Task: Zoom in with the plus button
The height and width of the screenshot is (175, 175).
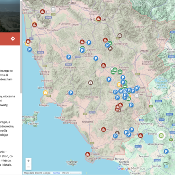Action: 28,161
